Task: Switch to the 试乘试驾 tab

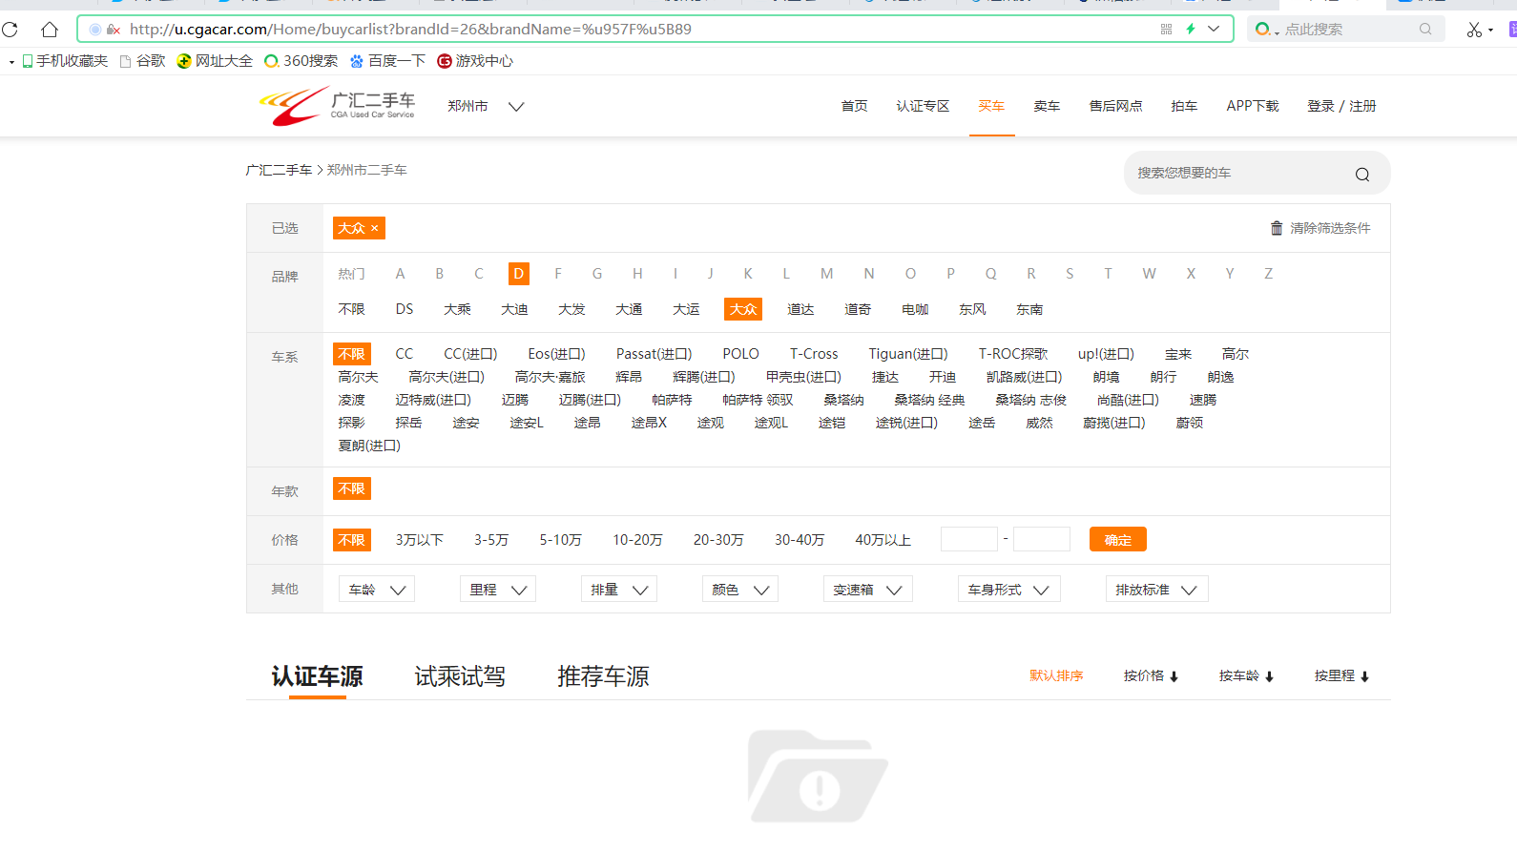Action: (x=460, y=676)
